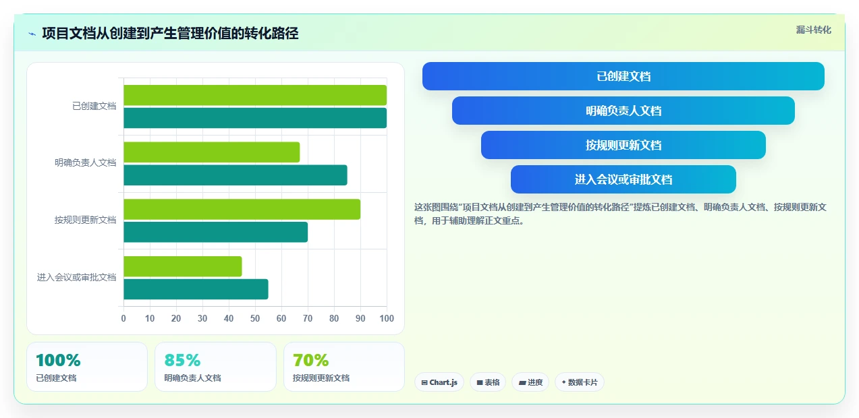
Task: Click the x-axis tick label 30
Action: [x=202, y=318]
